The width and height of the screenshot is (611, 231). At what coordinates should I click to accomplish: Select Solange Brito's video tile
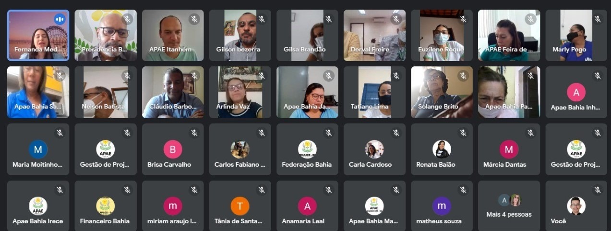442,92
